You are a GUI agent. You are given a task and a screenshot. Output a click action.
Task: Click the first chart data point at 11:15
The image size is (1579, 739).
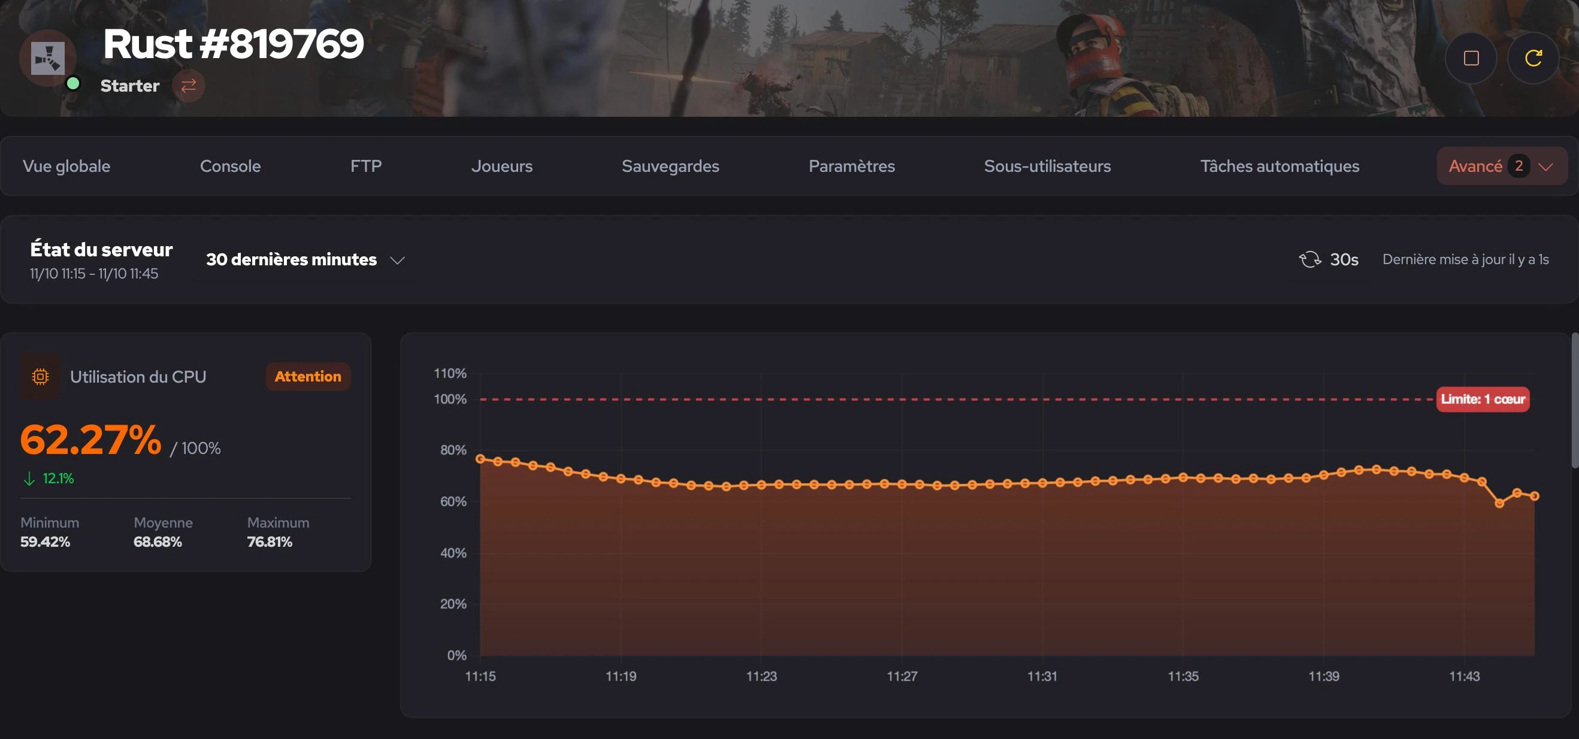tap(480, 458)
